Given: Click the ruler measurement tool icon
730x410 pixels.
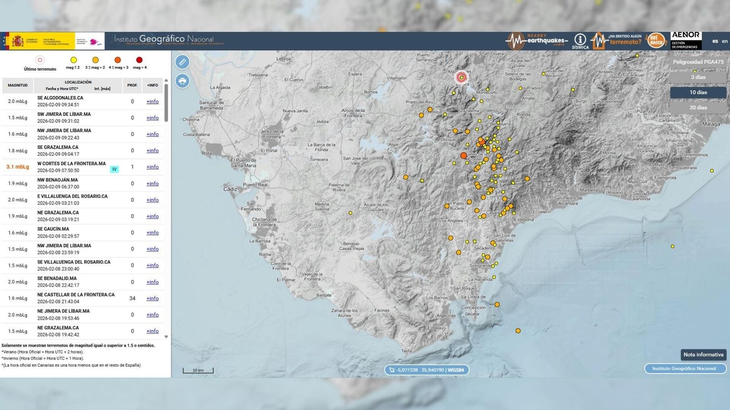Looking at the screenshot, I should click(x=182, y=62).
